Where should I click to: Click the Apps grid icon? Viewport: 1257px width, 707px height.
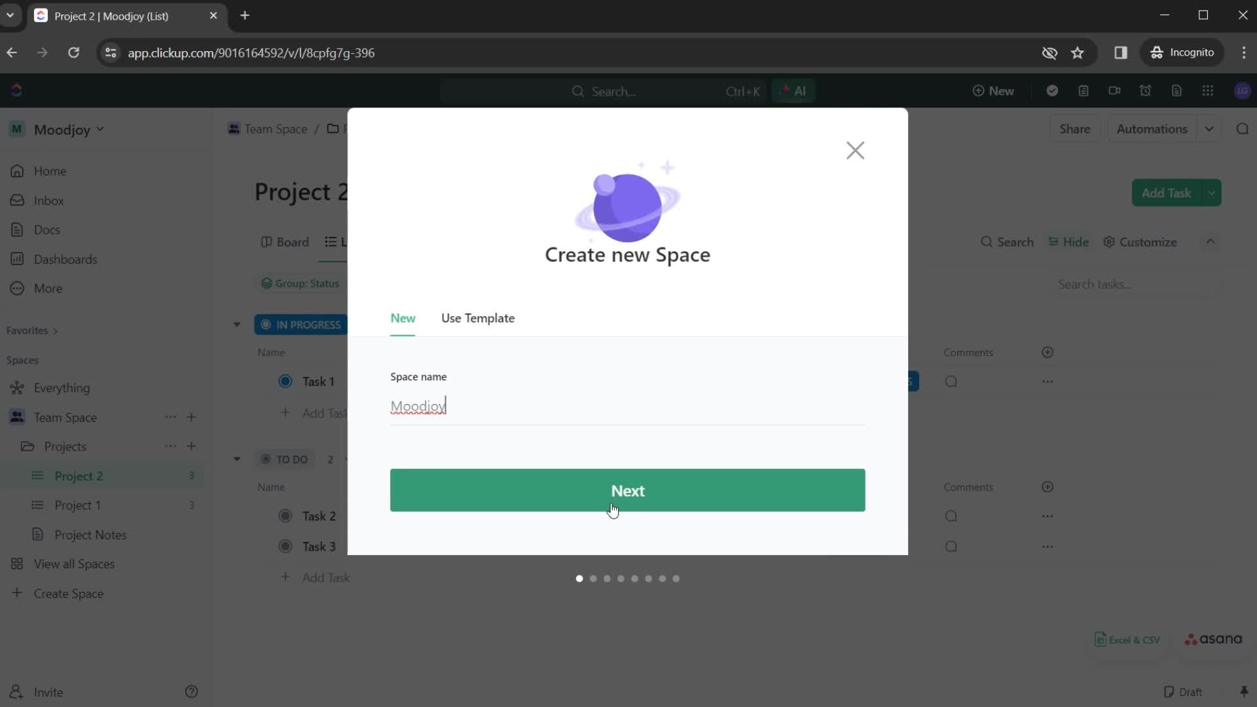(1207, 90)
